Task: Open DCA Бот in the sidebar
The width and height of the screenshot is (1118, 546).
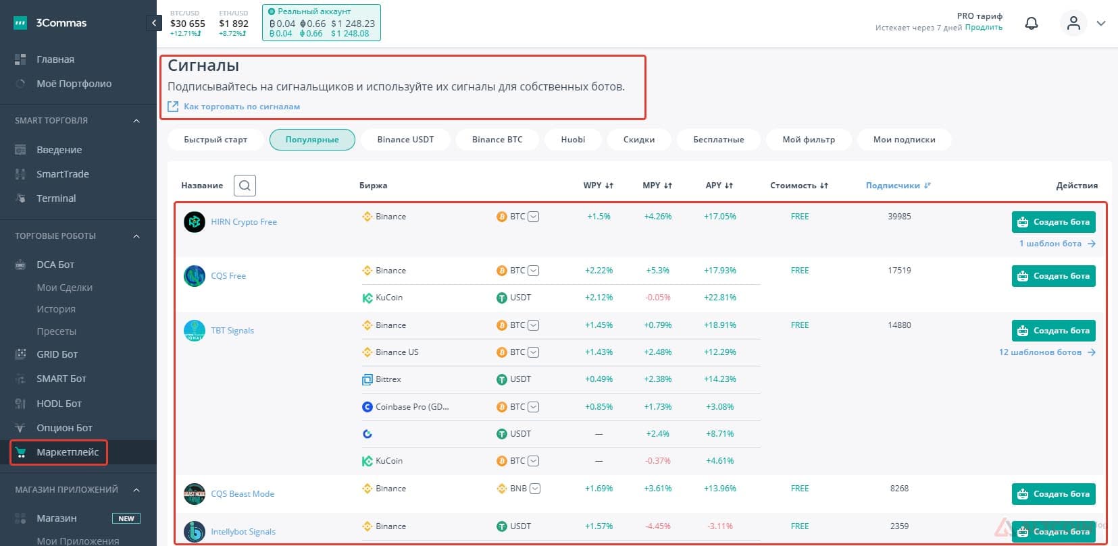Action: [55, 265]
